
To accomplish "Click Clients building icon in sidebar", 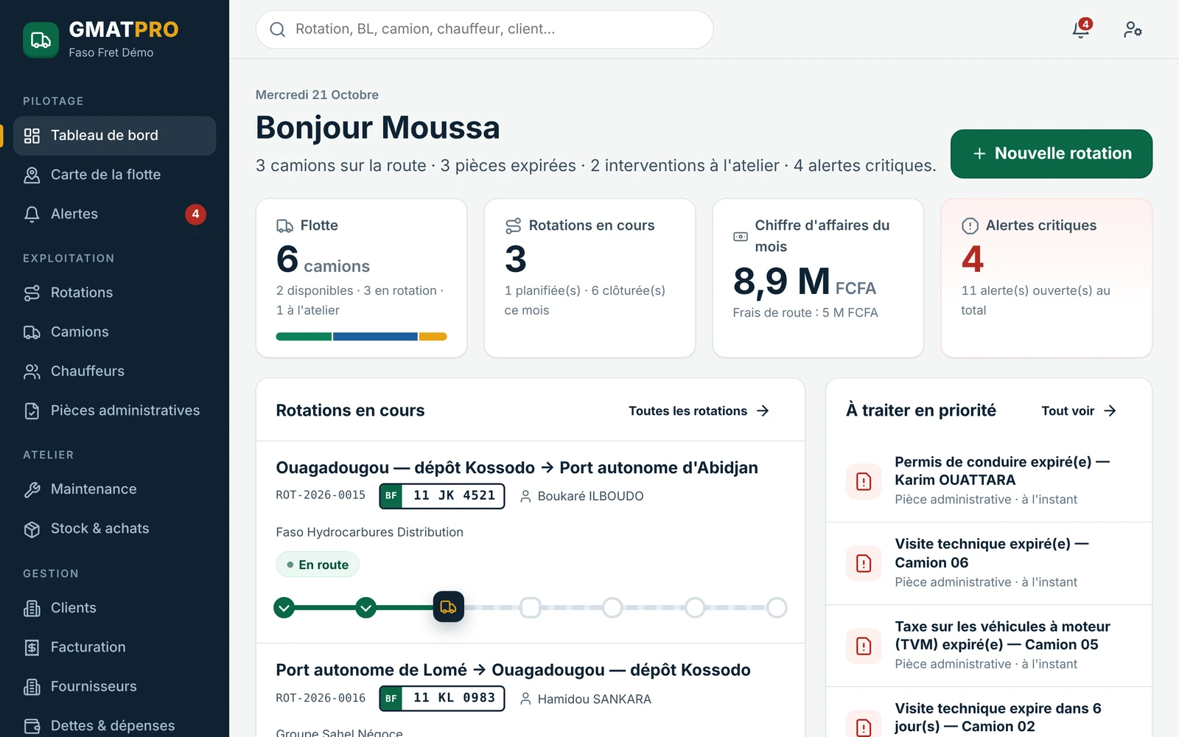I will point(32,608).
